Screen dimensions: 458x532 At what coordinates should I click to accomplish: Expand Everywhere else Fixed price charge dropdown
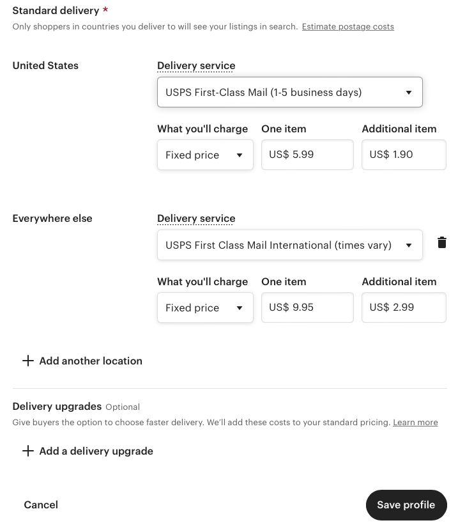point(205,308)
